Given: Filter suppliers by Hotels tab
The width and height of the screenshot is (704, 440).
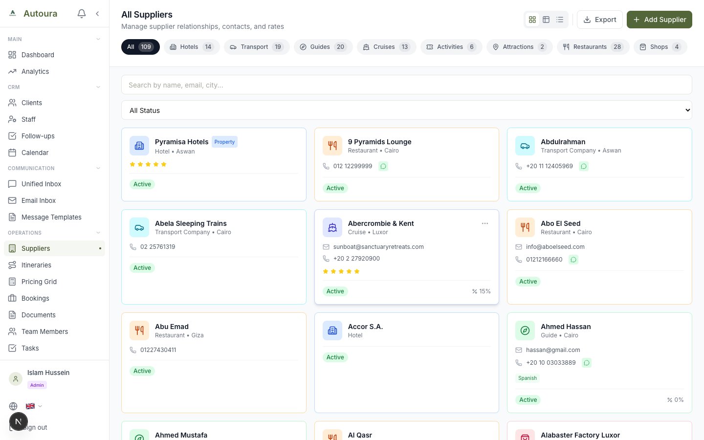Looking at the screenshot, I should coord(192,47).
